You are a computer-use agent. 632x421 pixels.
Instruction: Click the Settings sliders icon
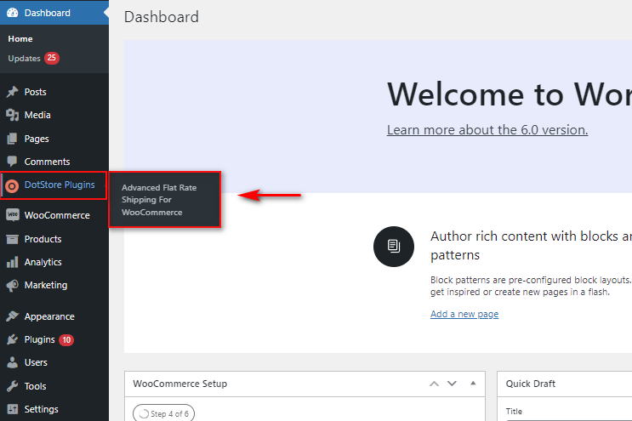coord(13,409)
